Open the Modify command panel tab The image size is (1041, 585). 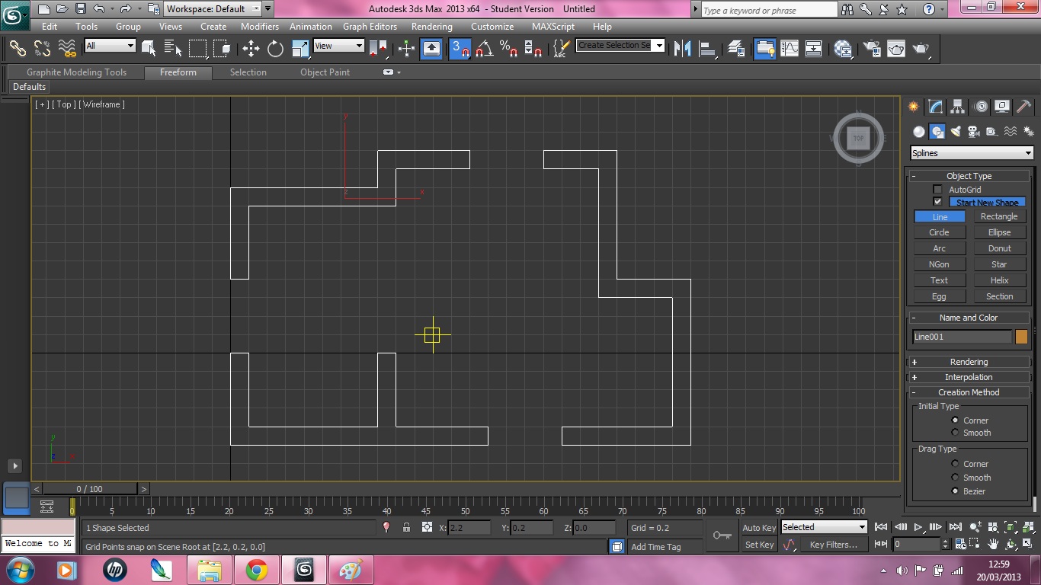click(x=935, y=107)
